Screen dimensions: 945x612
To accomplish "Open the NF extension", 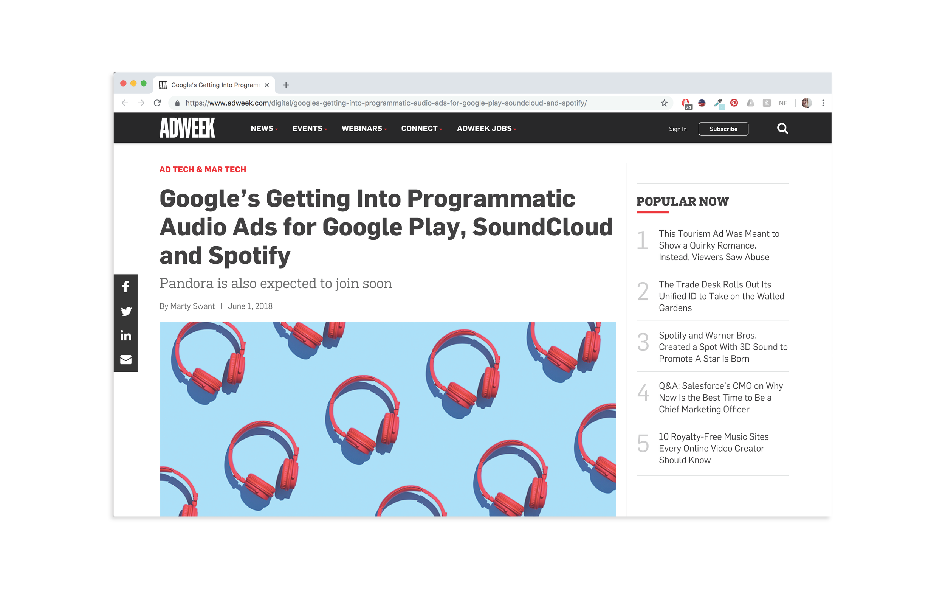I will click(x=782, y=103).
